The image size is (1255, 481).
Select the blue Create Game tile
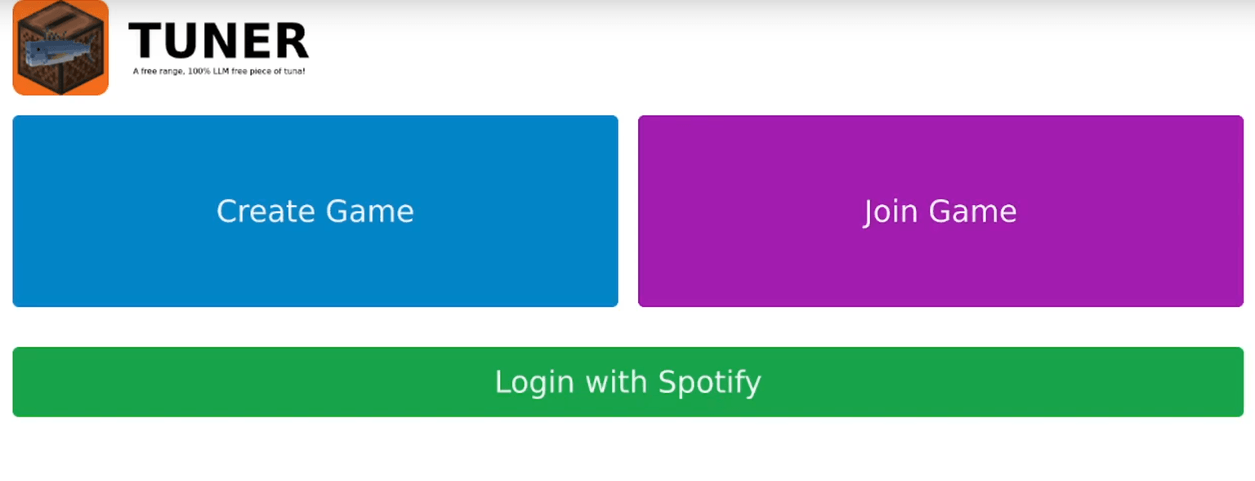(x=315, y=211)
